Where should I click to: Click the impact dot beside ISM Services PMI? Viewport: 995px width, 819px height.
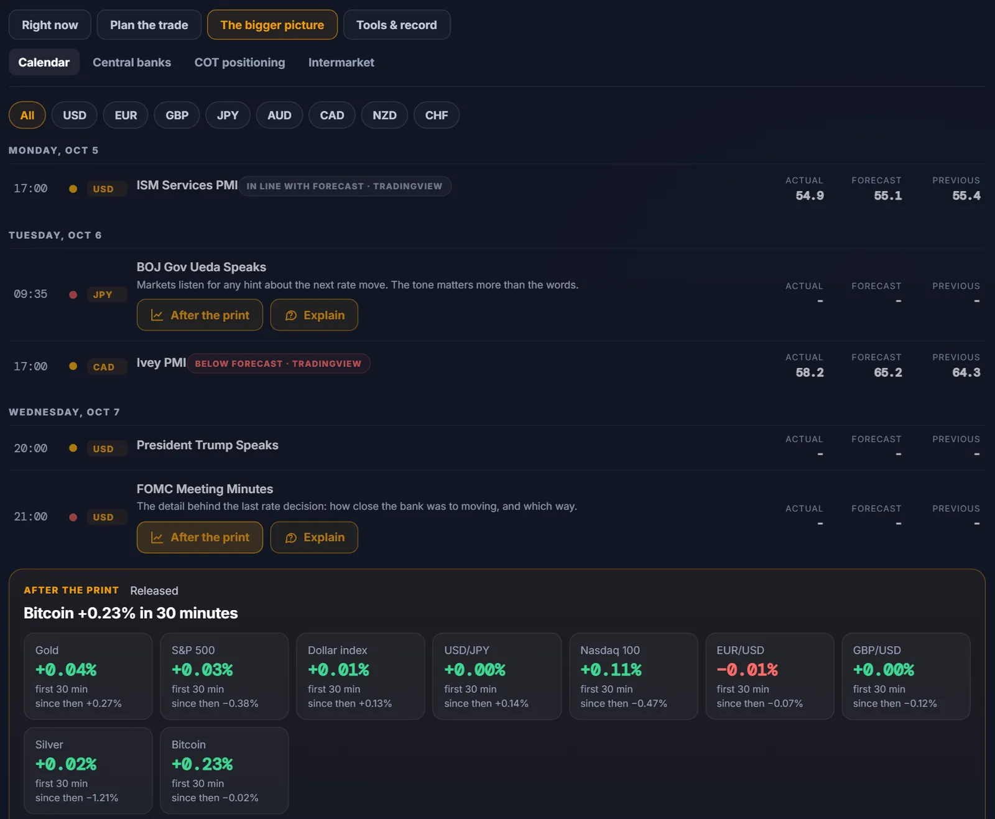tap(73, 188)
